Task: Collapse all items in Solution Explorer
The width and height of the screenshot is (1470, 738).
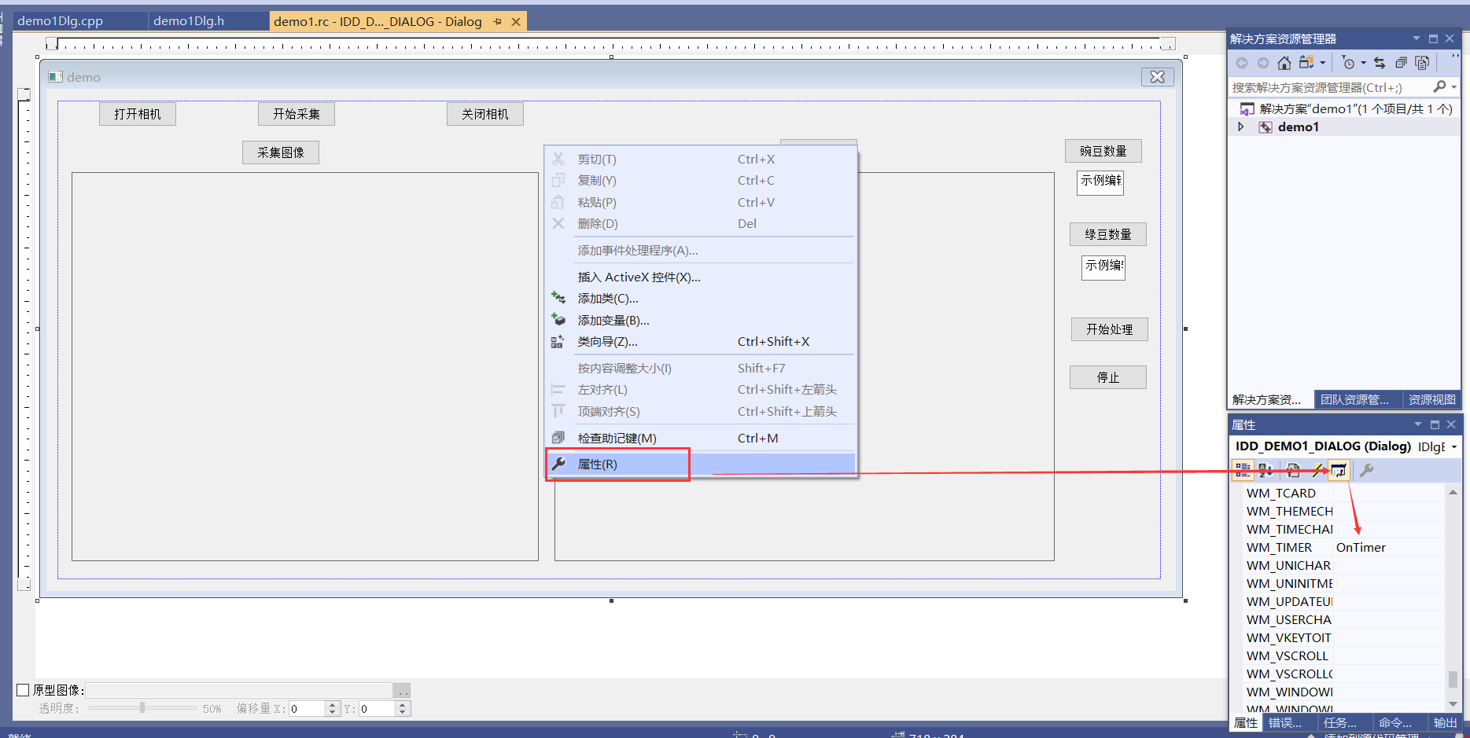Action: pos(1402,63)
